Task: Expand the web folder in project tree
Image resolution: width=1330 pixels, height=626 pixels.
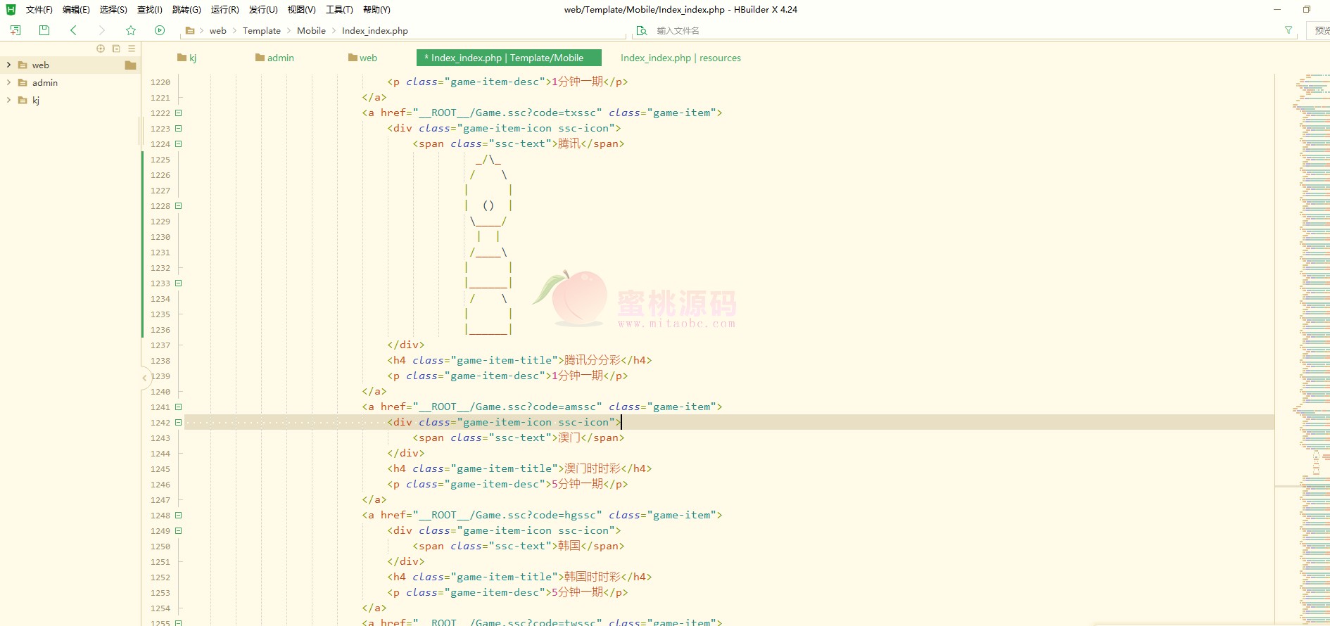Action: (x=8, y=65)
